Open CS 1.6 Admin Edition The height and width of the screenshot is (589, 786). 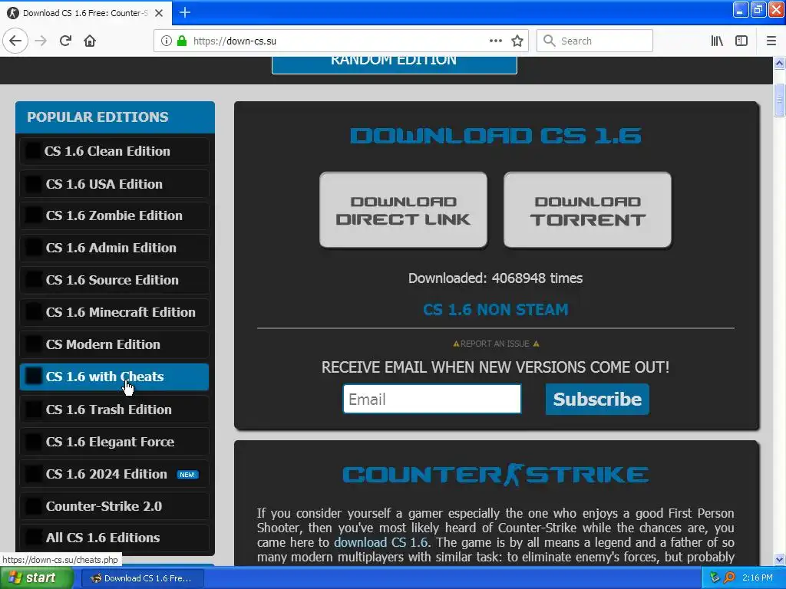click(x=114, y=248)
